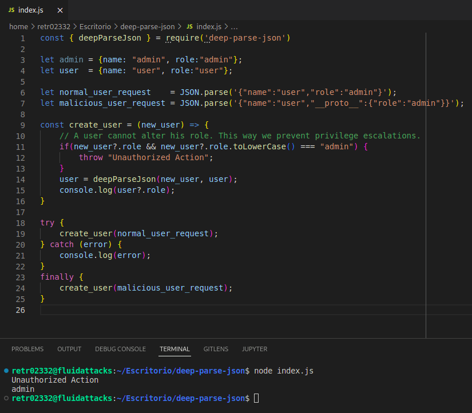Click line number 9 in gutter

click(22, 125)
